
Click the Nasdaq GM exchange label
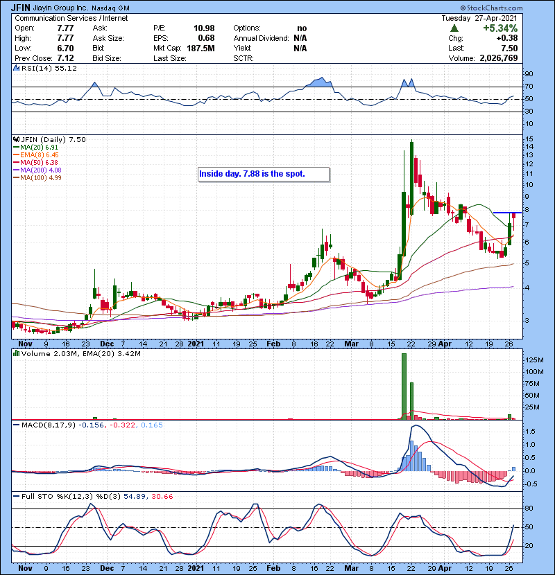click(x=110, y=8)
